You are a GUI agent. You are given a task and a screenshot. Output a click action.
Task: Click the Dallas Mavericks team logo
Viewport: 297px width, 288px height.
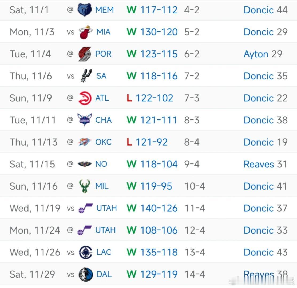coord(86,274)
